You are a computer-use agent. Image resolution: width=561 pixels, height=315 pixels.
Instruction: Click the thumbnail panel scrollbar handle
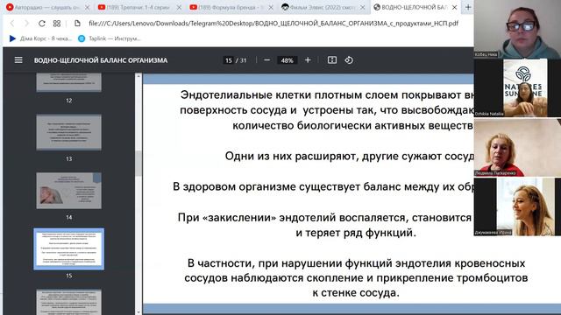click(x=138, y=164)
